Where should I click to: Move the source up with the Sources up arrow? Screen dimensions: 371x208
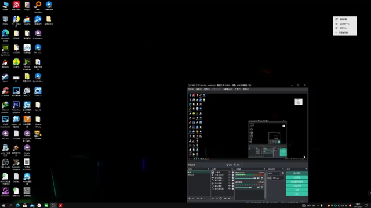[225, 198]
